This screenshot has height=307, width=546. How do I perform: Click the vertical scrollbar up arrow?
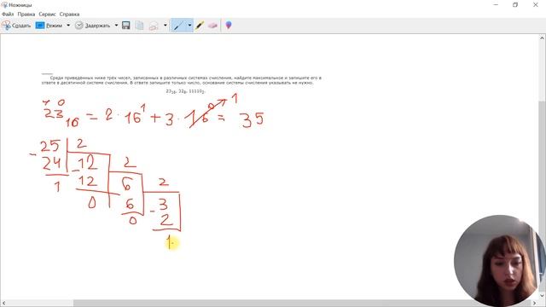tap(543, 38)
